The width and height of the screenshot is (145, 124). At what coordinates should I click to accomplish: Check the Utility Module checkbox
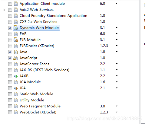[10, 100]
